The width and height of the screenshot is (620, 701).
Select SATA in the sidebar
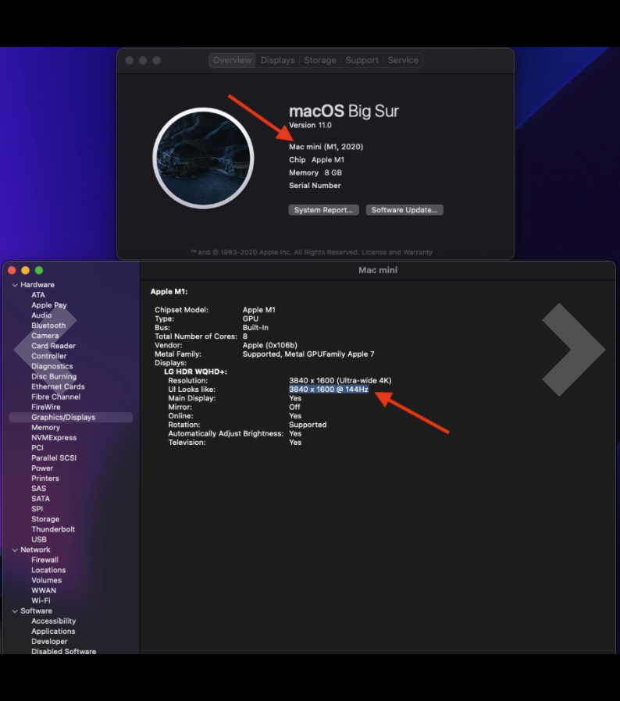pyautogui.click(x=41, y=499)
